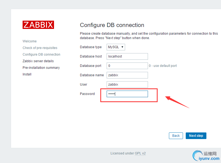Viewport: 221px width, 163px height.
Task: Focus the Database host field
Action: coord(127,56)
